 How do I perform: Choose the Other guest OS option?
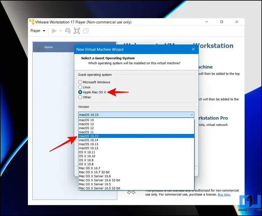80,97
